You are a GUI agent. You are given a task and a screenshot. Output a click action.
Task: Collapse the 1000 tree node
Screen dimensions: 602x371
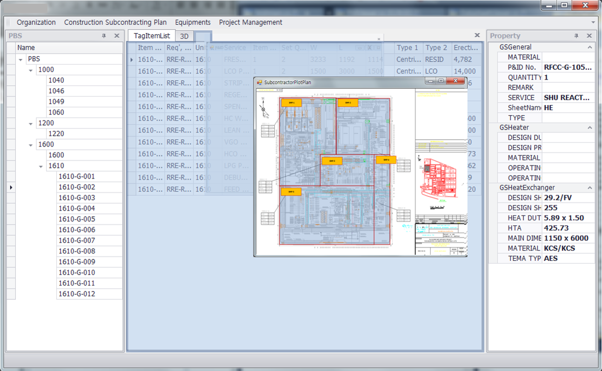(31, 70)
